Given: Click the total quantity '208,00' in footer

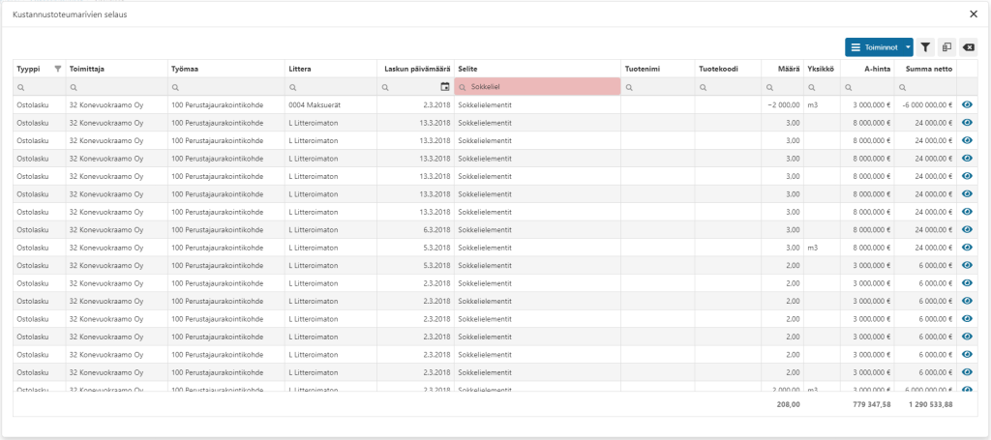Looking at the screenshot, I should tap(788, 404).
